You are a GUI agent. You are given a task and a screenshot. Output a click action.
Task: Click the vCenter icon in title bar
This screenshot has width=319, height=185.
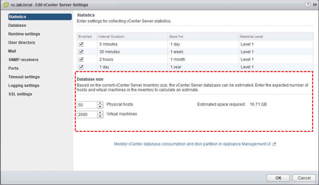[x=6, y=5]
